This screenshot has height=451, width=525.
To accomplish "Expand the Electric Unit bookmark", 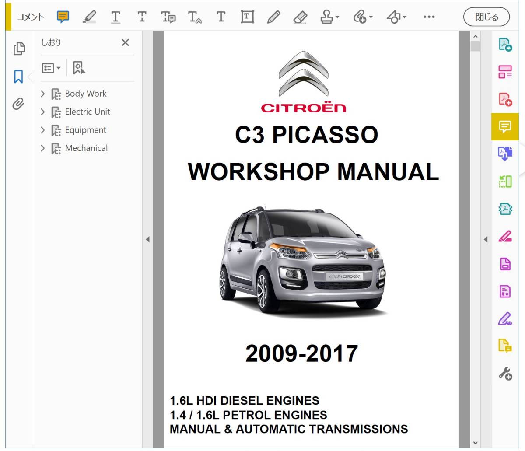I will (42, 112).
